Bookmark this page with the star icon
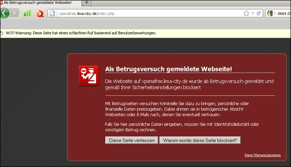 point(246,13)
